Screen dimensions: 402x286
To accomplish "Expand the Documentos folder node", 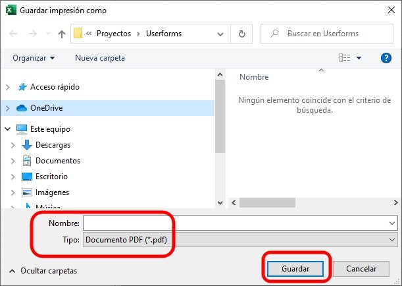I will tap(13, 161).
